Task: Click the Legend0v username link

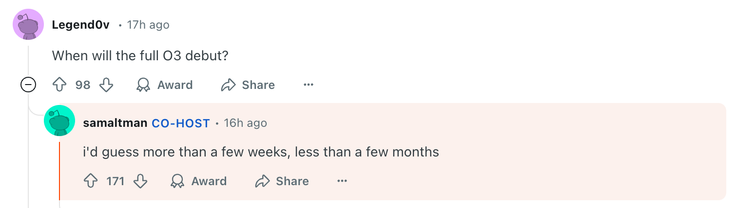Action: [x=80, y=25]
